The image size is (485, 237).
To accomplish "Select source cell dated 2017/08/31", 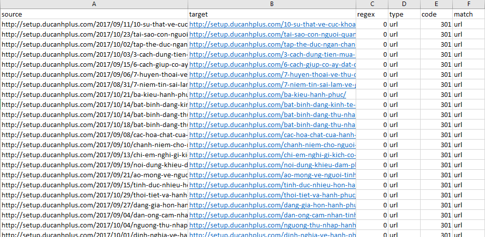I will pos(94,84).
